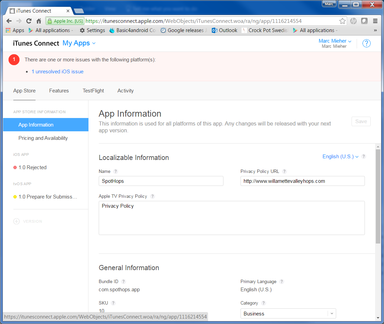Open the English (U.S.) localization dropdown
The height and width of the screenshot is (324, 384).
coord(340,157)
